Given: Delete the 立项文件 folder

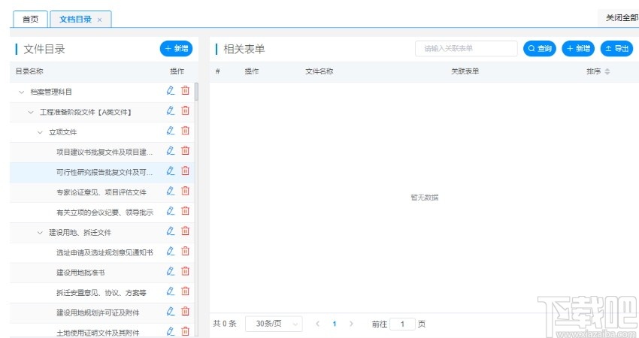Looking at the screenshot, I should (186, 130).
